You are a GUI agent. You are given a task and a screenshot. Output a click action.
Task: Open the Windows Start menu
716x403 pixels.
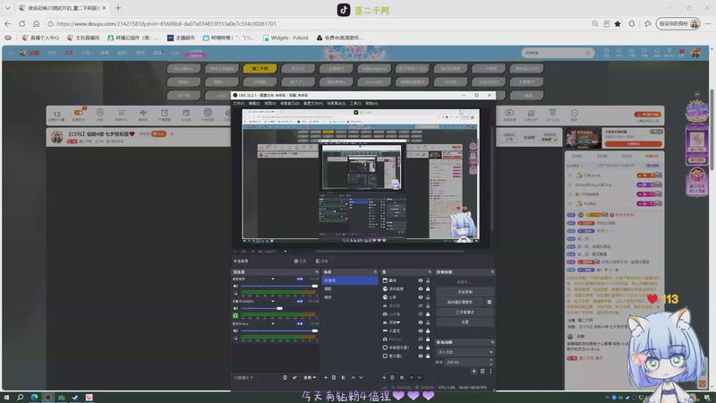tap(6, 398)
